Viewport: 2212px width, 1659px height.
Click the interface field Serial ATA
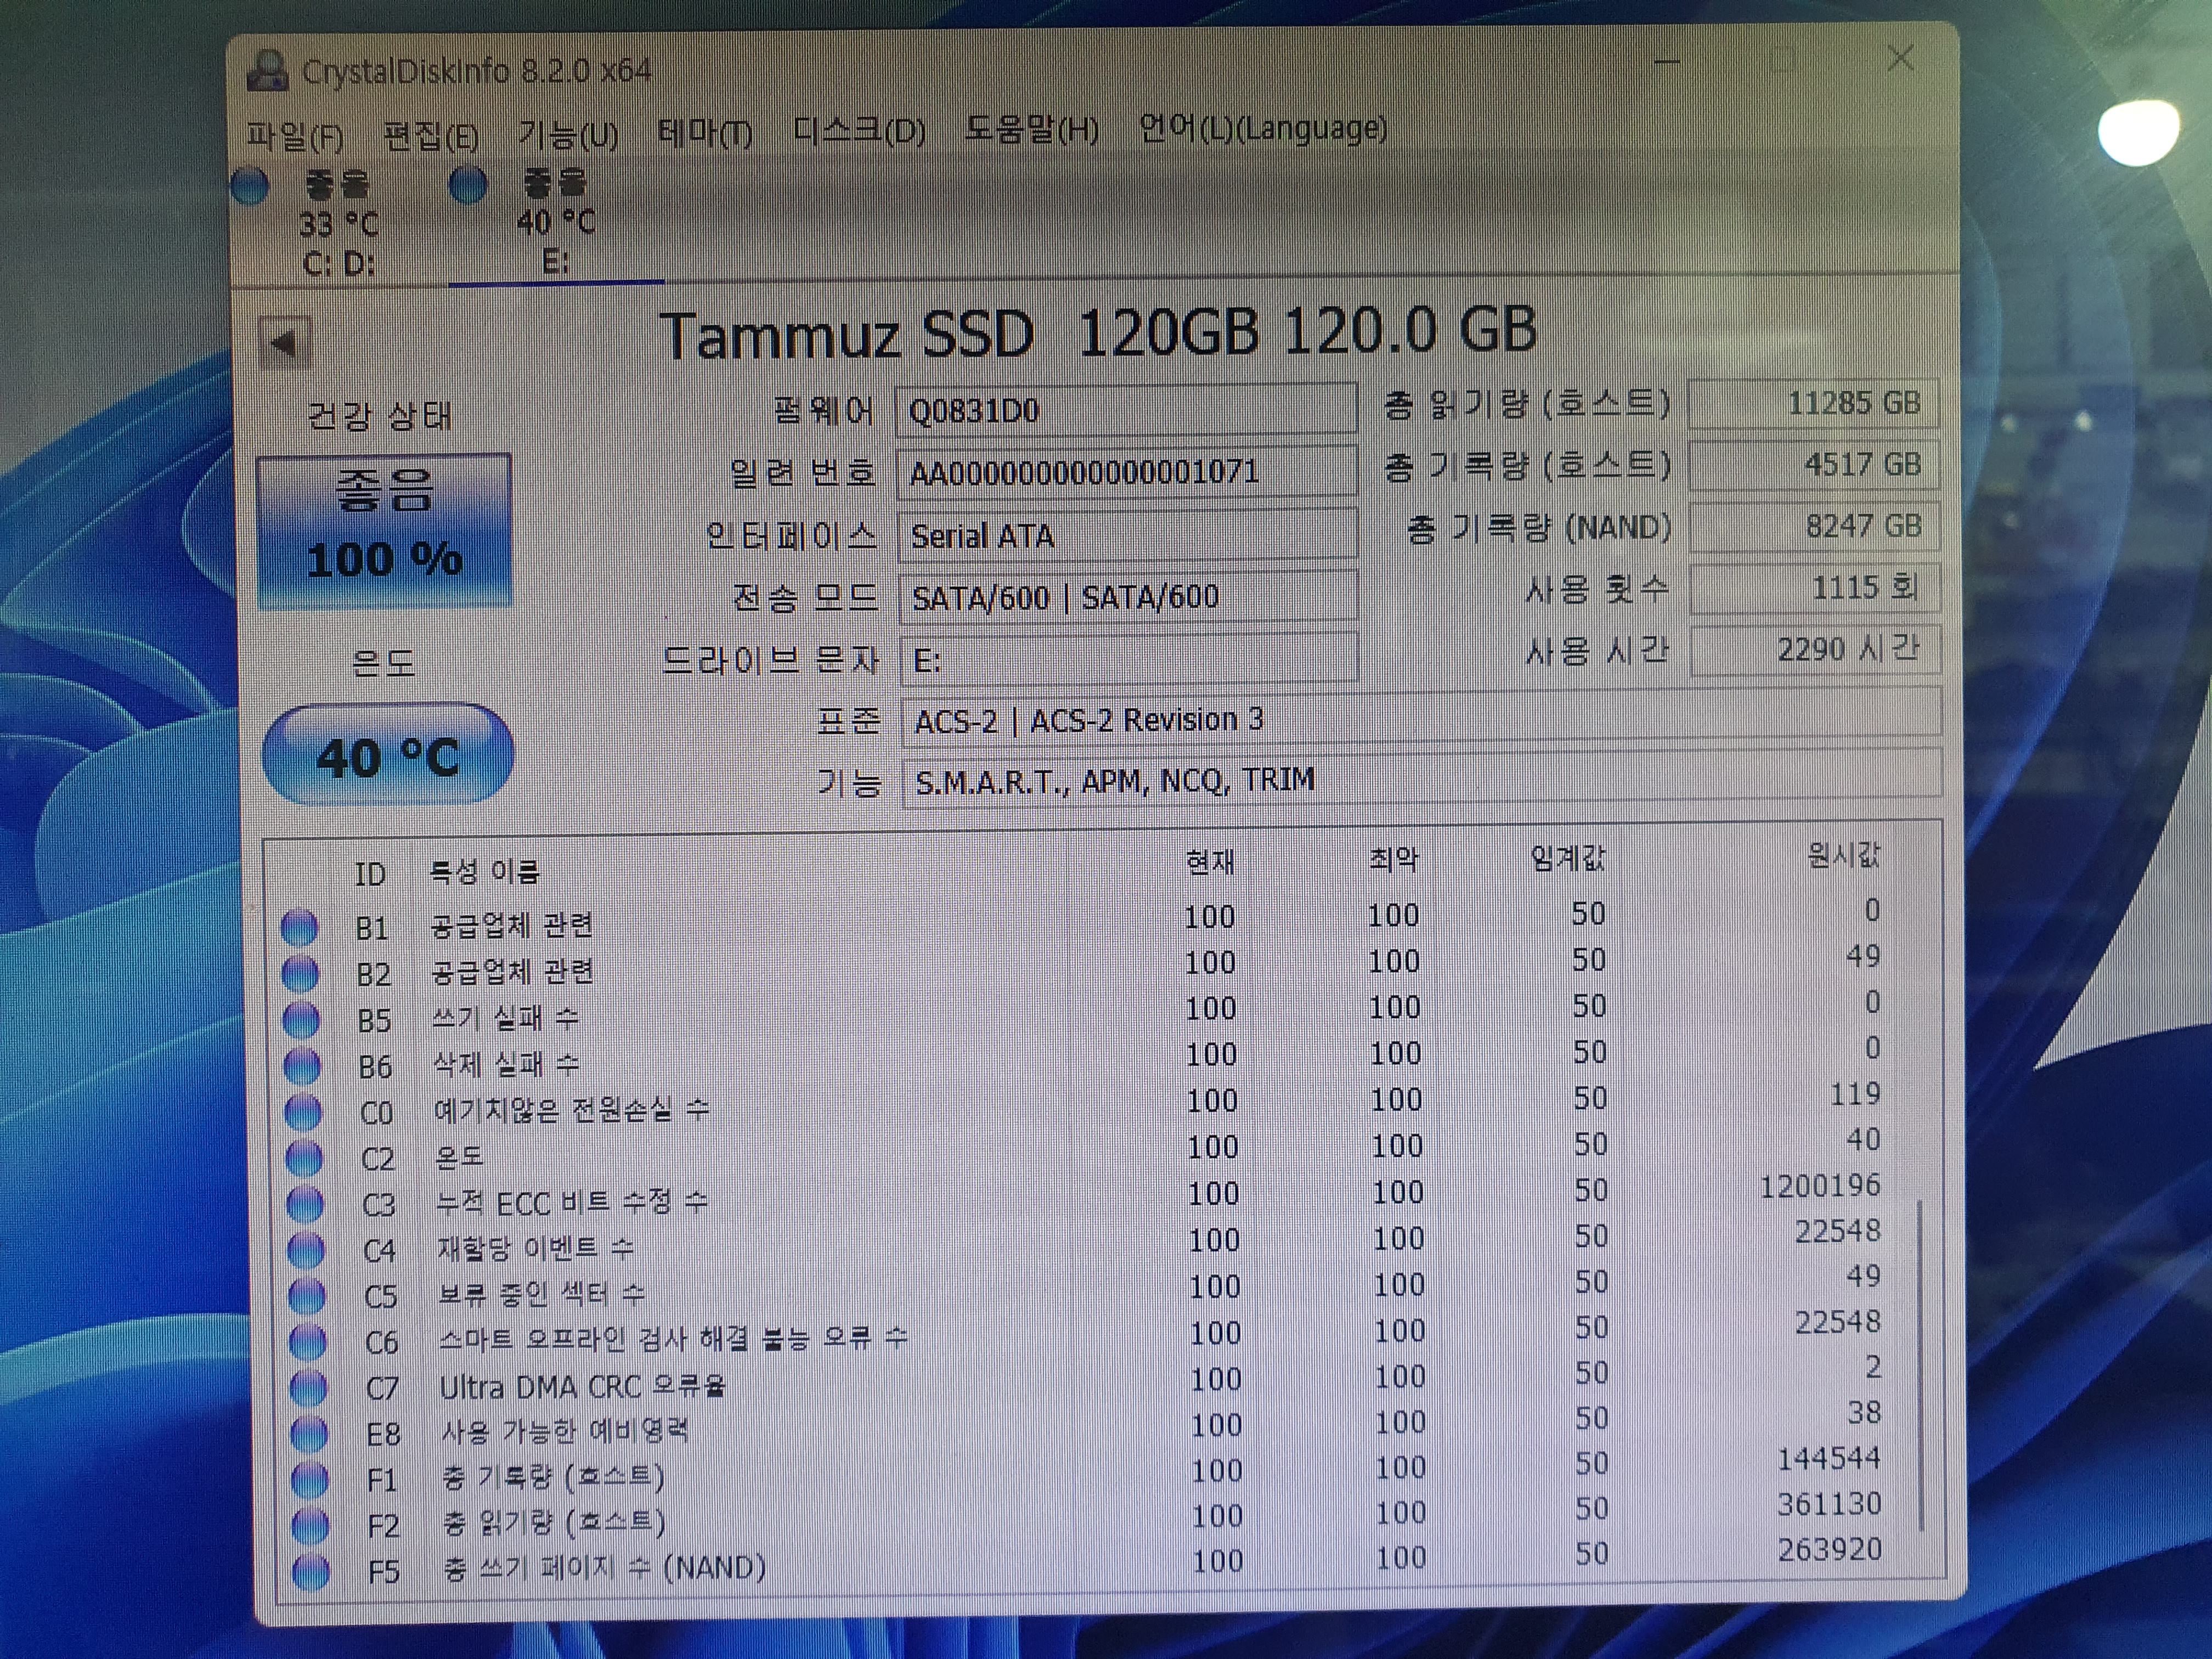click(1128, 536)
